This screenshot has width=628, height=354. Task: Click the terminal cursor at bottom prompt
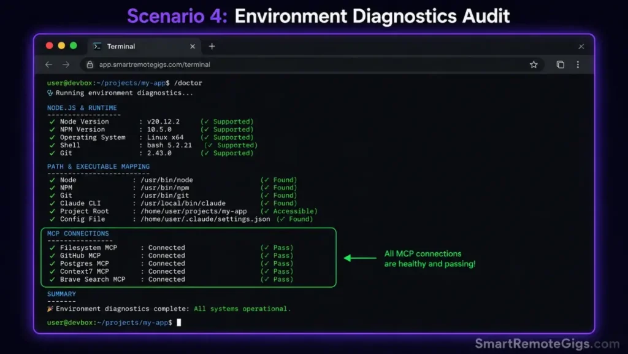[179, 322]
